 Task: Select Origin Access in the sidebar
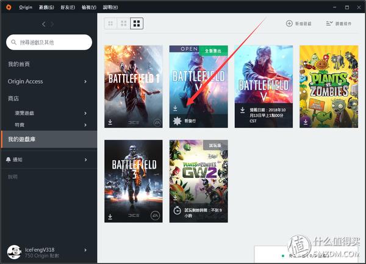click(25, 81)
